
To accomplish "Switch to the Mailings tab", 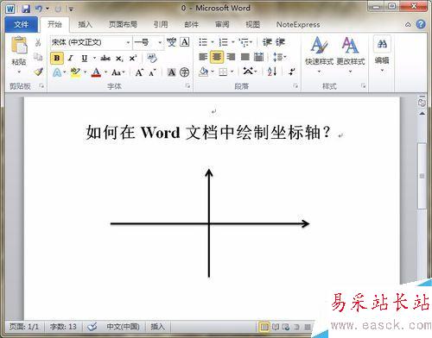I will pos(192,24).
